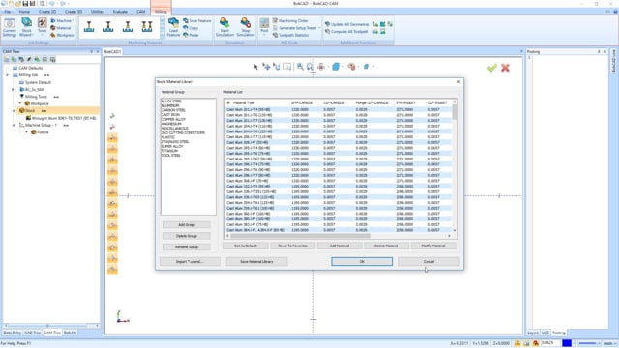Click Copy in Machining Features group
This screenshot has width=619, height=348.
point(192,28)
